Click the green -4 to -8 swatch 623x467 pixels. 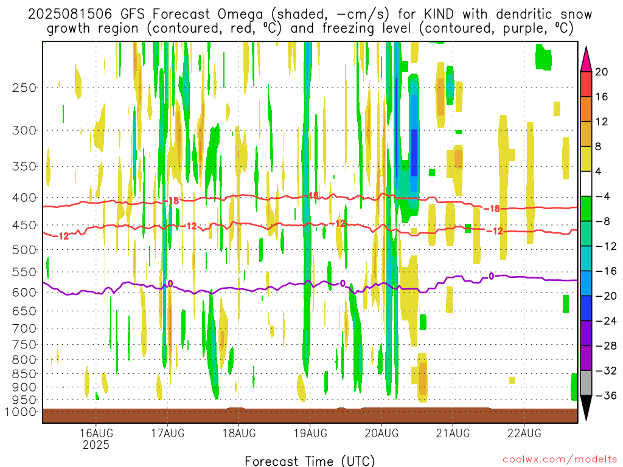(586, 209)
